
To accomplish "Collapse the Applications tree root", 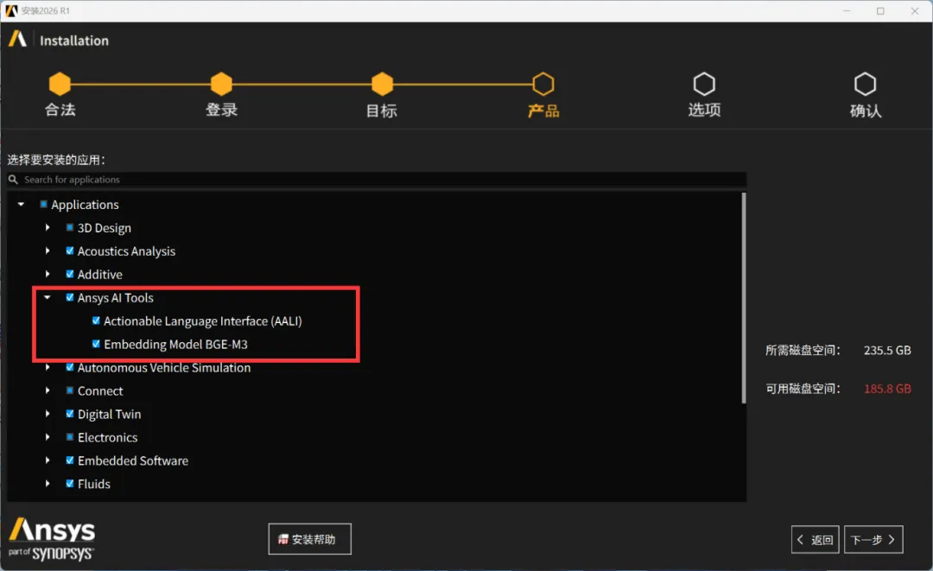I will coord(22,204).
